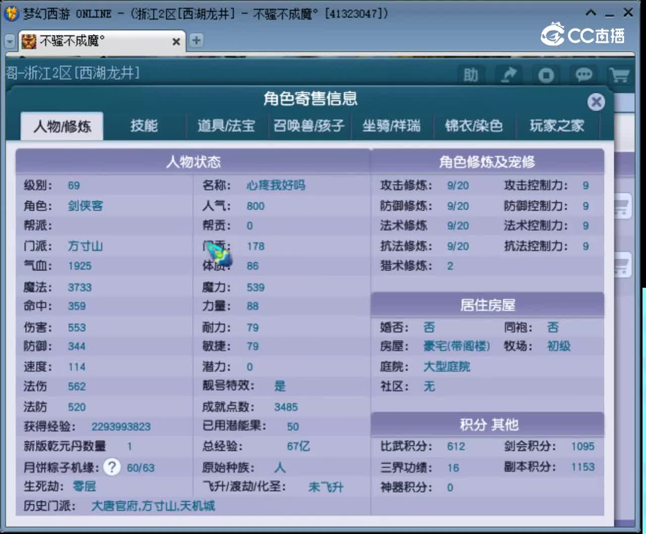Click the role value 剑侠客

(x=85, y=206)
